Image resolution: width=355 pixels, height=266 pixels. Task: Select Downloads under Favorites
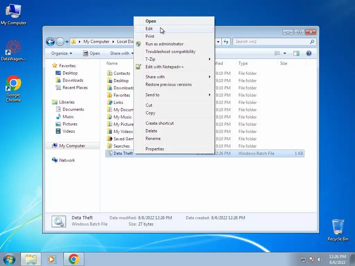(69, 80)
